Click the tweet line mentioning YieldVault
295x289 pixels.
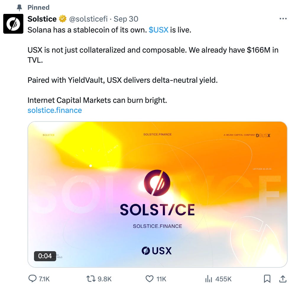[x=122, y=80]
